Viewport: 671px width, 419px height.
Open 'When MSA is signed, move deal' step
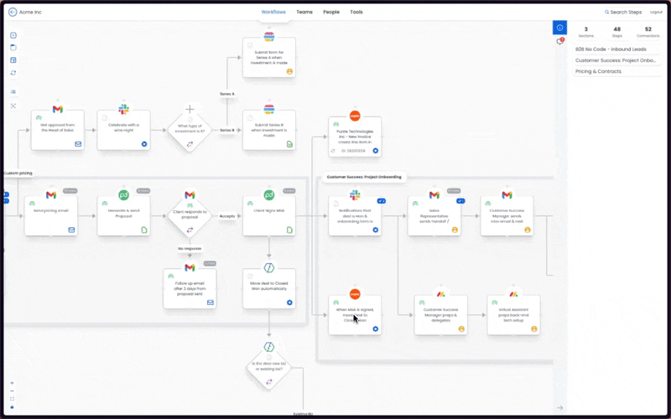coord(355,315)
